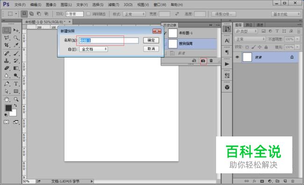Image resolution: width=304 pixels, height=185 pixels.
Task: Toggle the anti-alias checkbox in options bar
Action: pyautogui.click(x=88, y=14)
